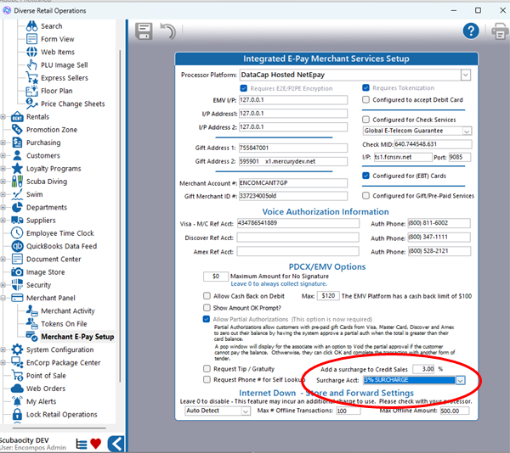Image resolution: width=510 pixels, height=453 pixels.
Task: Click the red heart icon at bottom
Action: coord(95,443)
